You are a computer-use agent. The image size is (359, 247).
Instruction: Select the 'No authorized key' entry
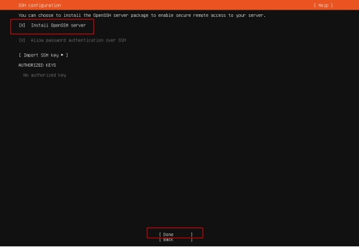(44, 75)
